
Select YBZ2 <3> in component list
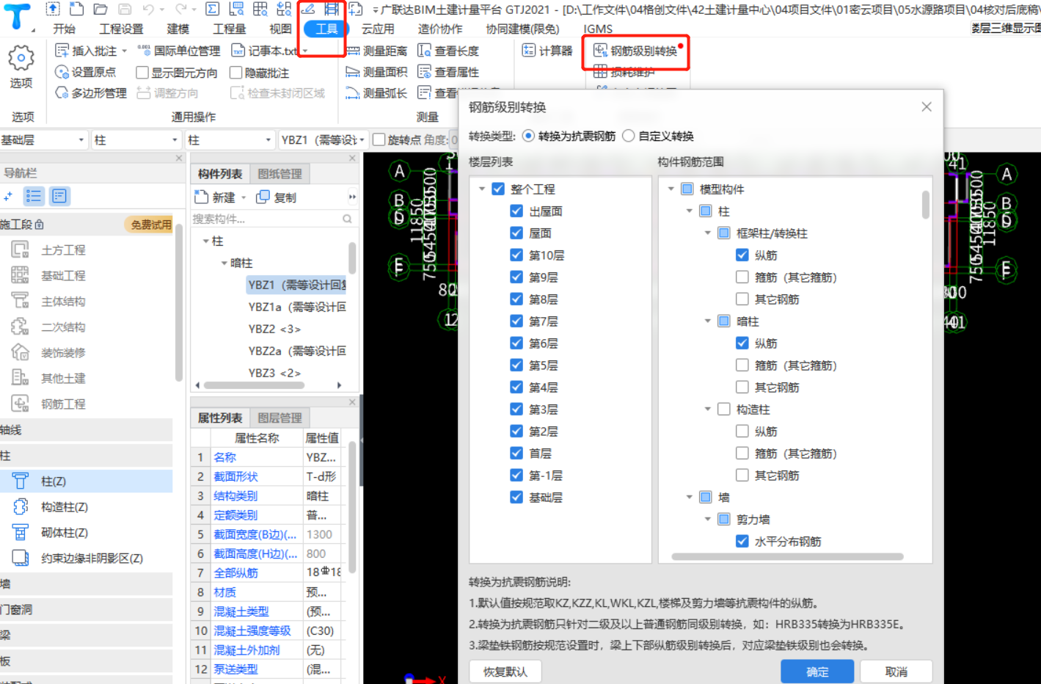pyautogui.click(x=274, y=329)
